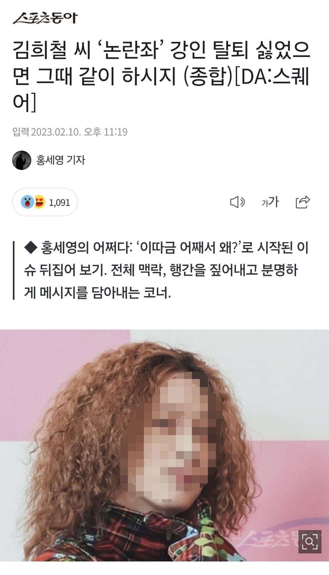Play article audio with the speaker icon
329x575 pixels.
pyautogui.click(x=238, y=202)
